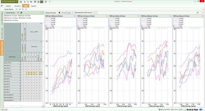The image size is (205, 111).
Task: Click the Data Name header cell
Action: 12,57
